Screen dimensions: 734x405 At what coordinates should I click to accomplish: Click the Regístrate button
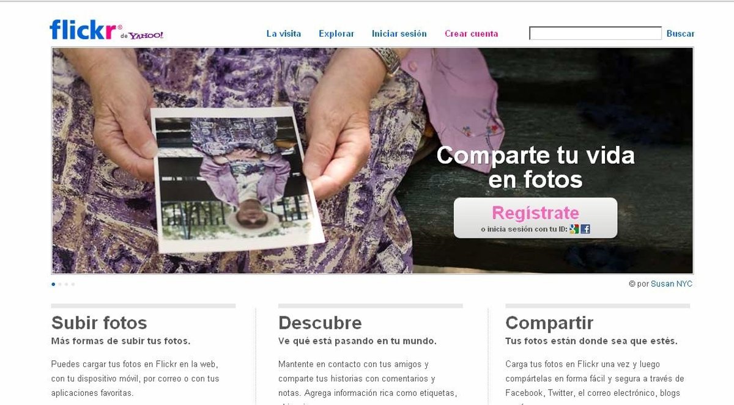pyautogui.click(x=535, y=217)
